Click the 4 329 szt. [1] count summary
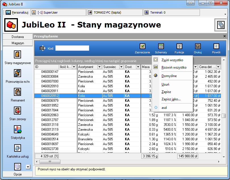The height and width of the screenshot is (180, 230). pyautogui.click(x=47, y=156)
